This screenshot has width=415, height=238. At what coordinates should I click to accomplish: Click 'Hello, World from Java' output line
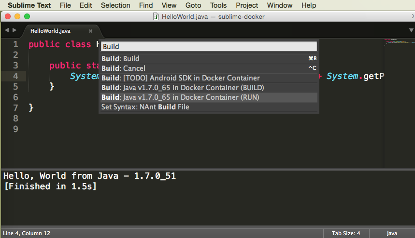point(89,176)
